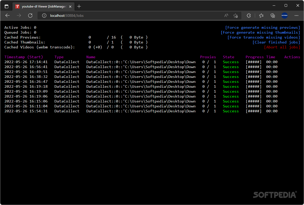Select the job timestamp 2022-05-26 16:49:51

[26, 72]
